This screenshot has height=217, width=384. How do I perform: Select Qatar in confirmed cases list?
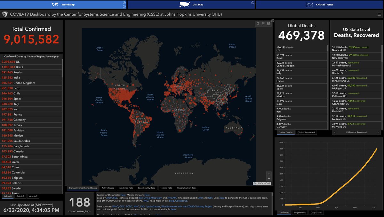click(x=31, y=162)
